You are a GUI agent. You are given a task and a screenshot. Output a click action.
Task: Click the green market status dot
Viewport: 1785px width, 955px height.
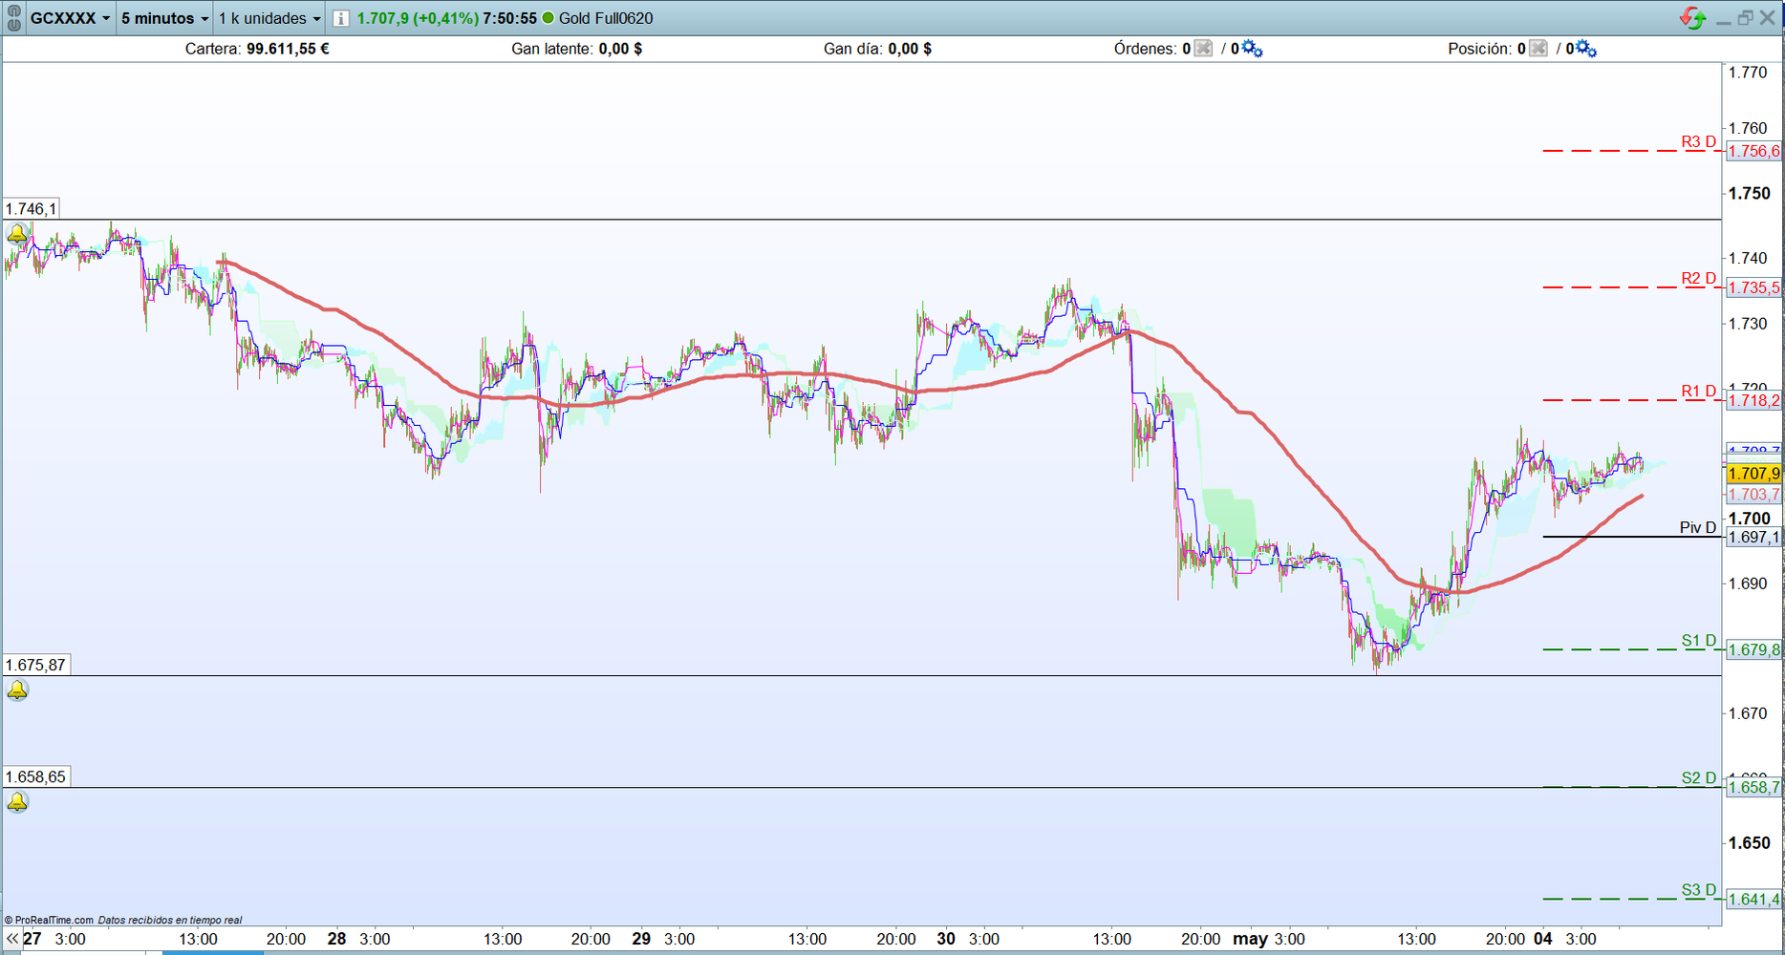(x=548, y=18)
